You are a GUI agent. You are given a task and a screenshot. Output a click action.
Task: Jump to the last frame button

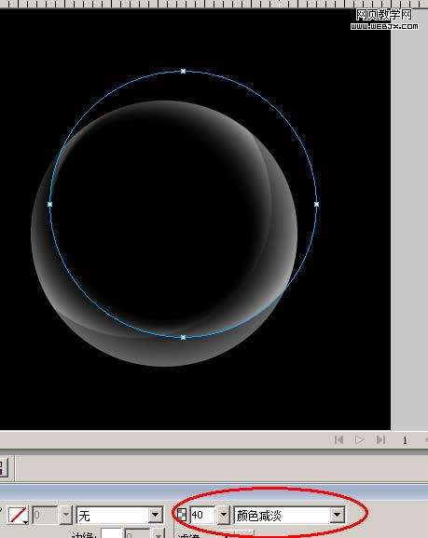tap(380, 439)
